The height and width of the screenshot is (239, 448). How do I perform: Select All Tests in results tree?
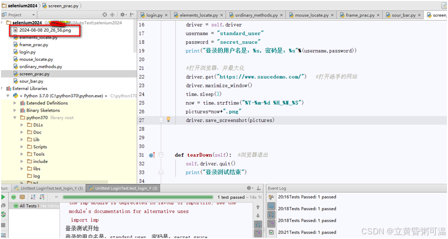click(x=28, y=206)
